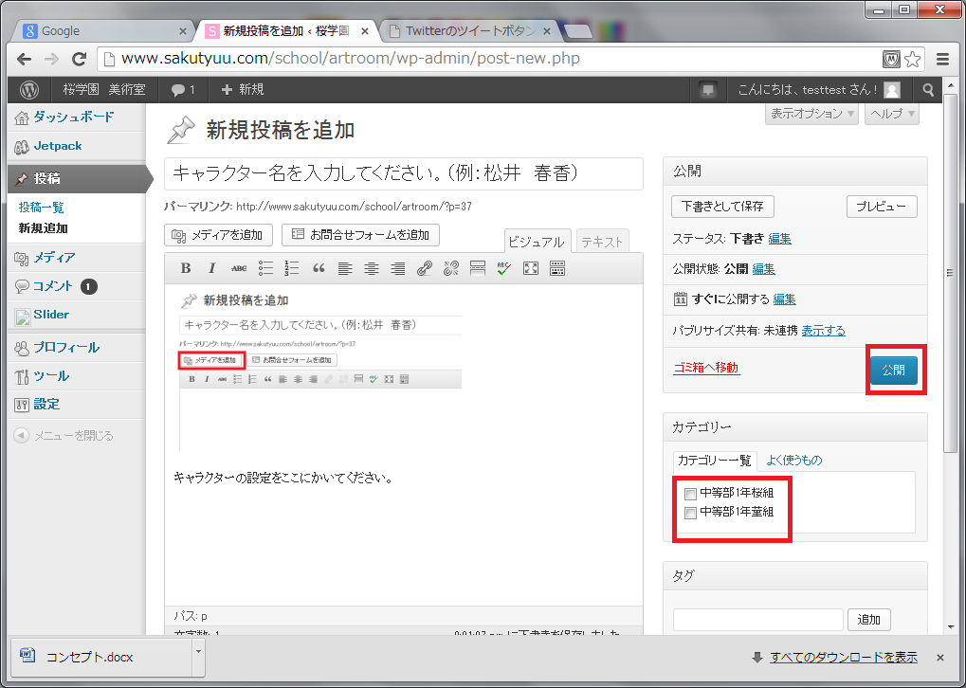Viewport: 966px width, 688px height.
Task: Insert a hyperlink with chain icon
Action: click(x=425, y=268)
